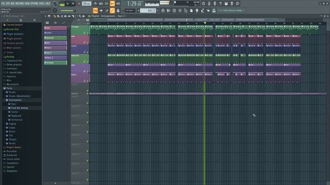Toggle the playlist magnet snap icon
Image resolution: width=330 pixels, height=185 pixels.
[x=49, y=16]
